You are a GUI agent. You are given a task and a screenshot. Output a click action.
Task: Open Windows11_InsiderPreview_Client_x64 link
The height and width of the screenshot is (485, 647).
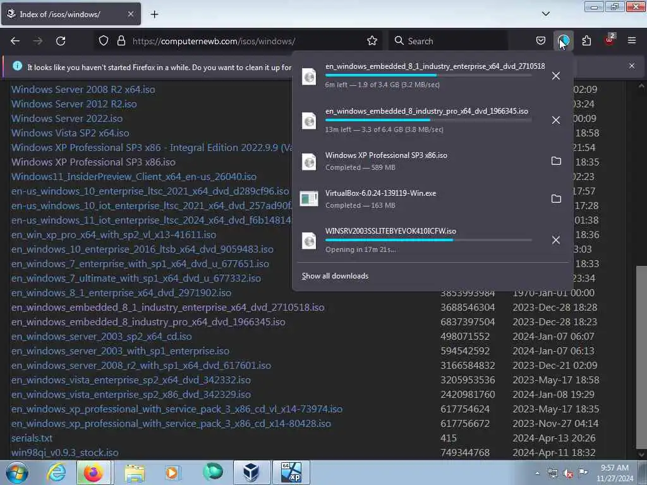[134, 177]
